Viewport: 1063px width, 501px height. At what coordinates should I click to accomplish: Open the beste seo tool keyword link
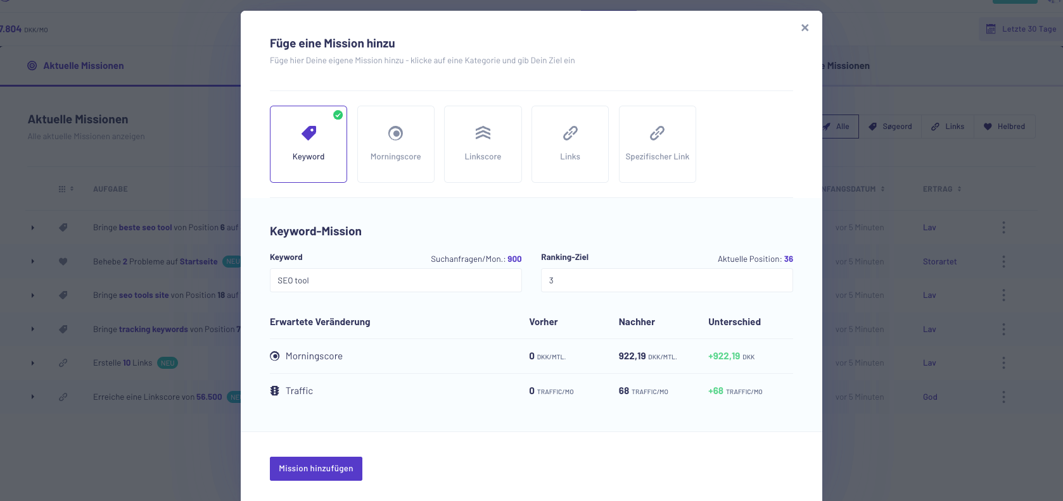(146, 228)
